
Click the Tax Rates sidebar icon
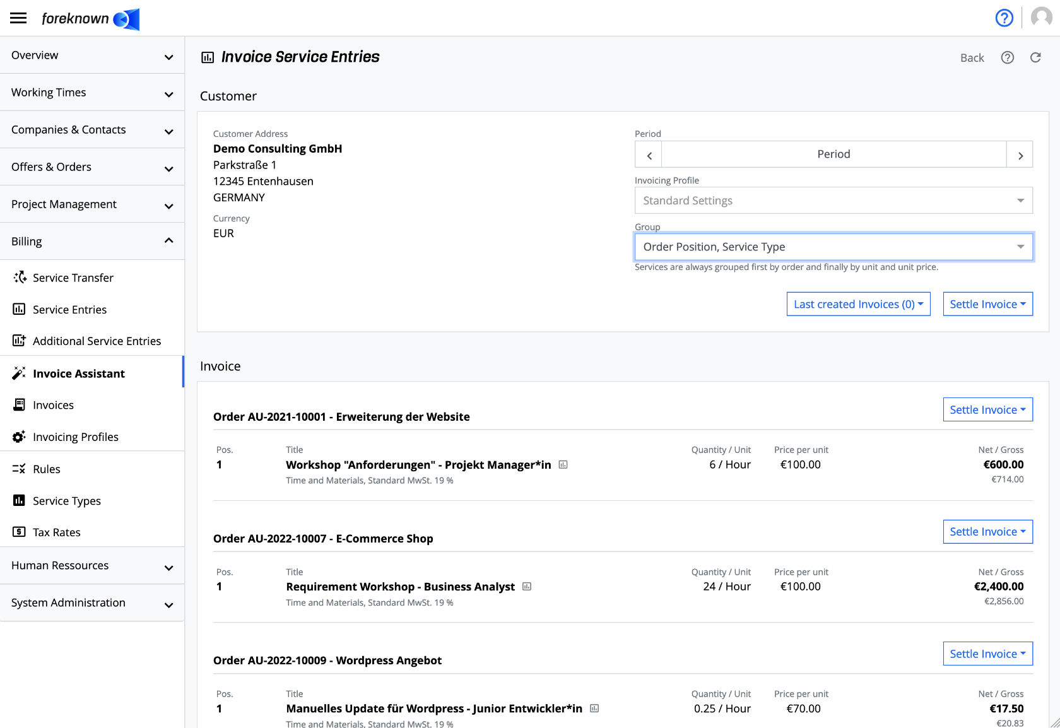pos(20,532)
